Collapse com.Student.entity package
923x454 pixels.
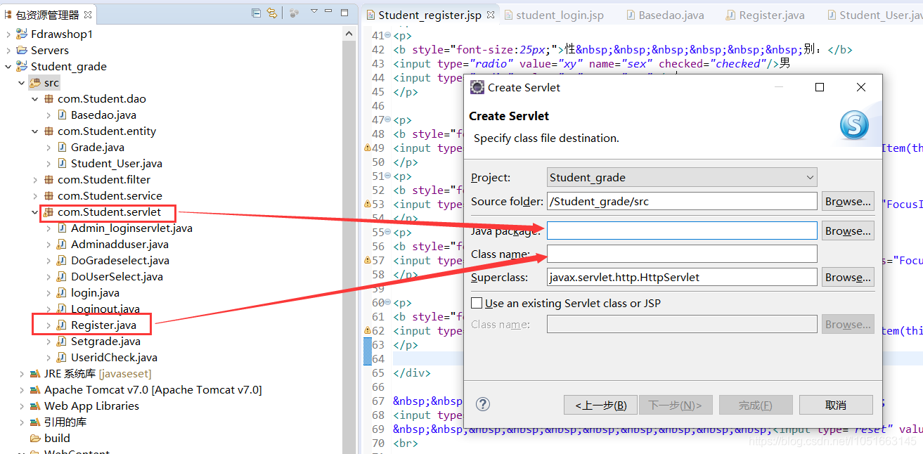[35, 131]
